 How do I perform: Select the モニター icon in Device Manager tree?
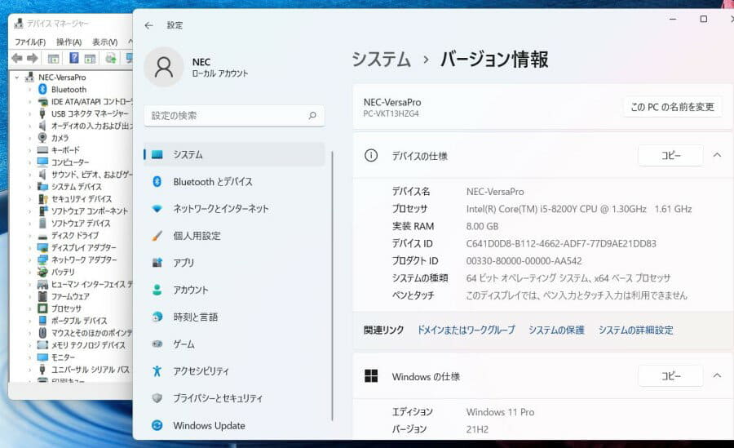pos(42,357)
